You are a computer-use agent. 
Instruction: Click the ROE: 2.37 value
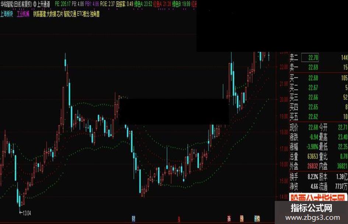(107, 4)
